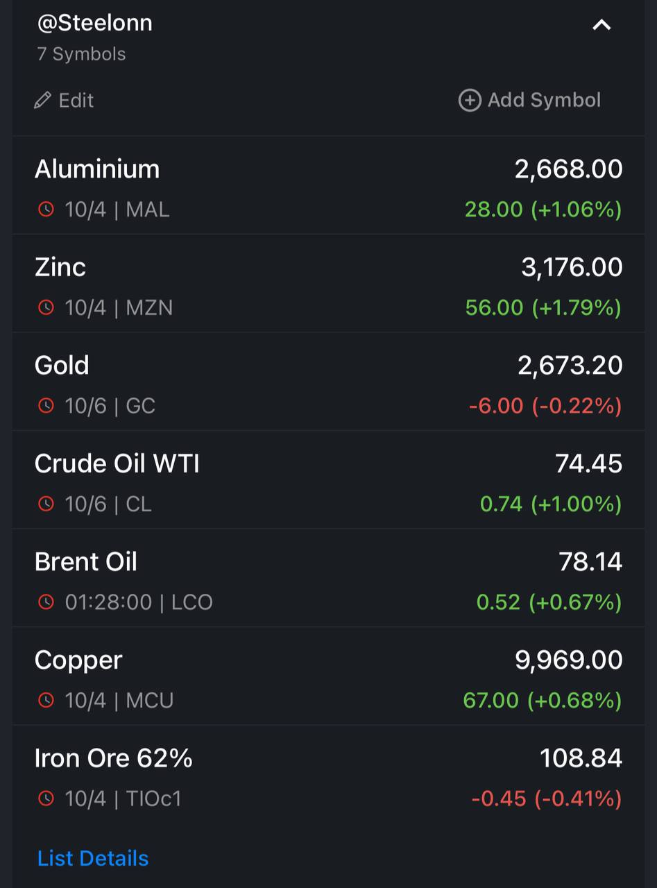Tap the @Steelonn watchlist title

point(94,23)
